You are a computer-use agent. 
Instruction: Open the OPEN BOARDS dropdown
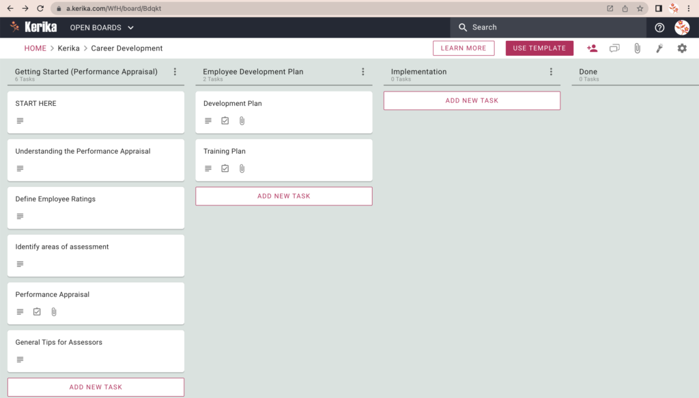pos(102,27)
